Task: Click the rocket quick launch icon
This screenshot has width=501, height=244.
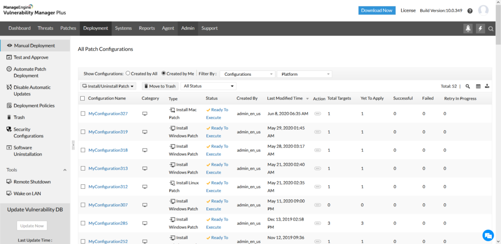Action: 468,28
